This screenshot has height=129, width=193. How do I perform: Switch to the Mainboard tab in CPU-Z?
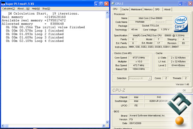[x=137, y=9]
